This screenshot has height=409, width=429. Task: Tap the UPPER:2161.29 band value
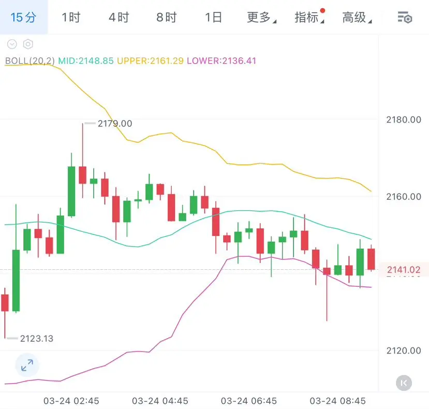(150, 61)
